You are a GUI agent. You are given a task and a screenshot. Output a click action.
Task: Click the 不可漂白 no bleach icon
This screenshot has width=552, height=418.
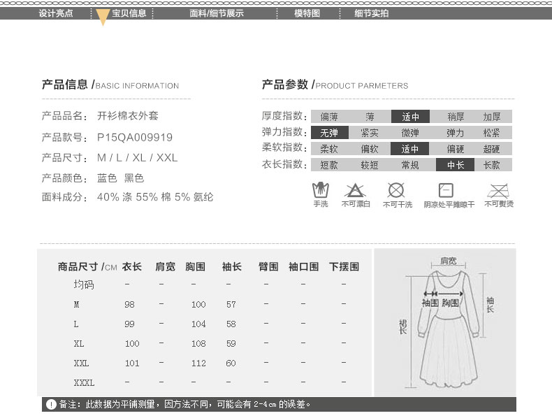(355, 191)
